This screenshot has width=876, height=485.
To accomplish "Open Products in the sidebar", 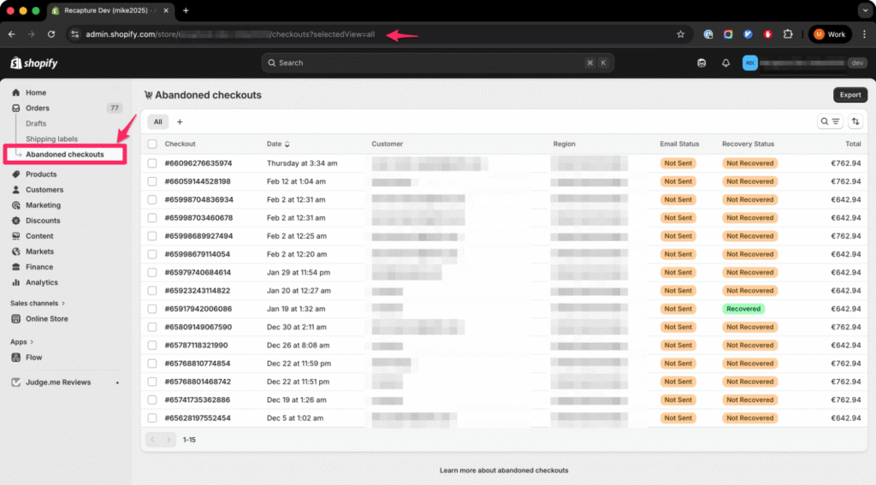I will point(41,174).
